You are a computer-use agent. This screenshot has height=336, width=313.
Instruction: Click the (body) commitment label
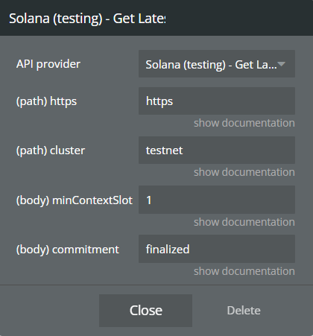tap(68, 250)
